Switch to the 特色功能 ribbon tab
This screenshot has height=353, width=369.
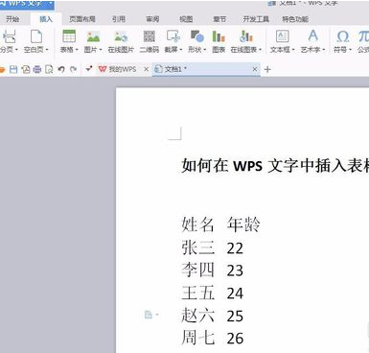click(x=295, y=19)
